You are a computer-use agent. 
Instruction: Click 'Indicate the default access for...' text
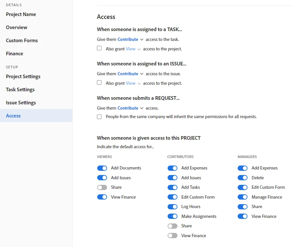point(125,147)
